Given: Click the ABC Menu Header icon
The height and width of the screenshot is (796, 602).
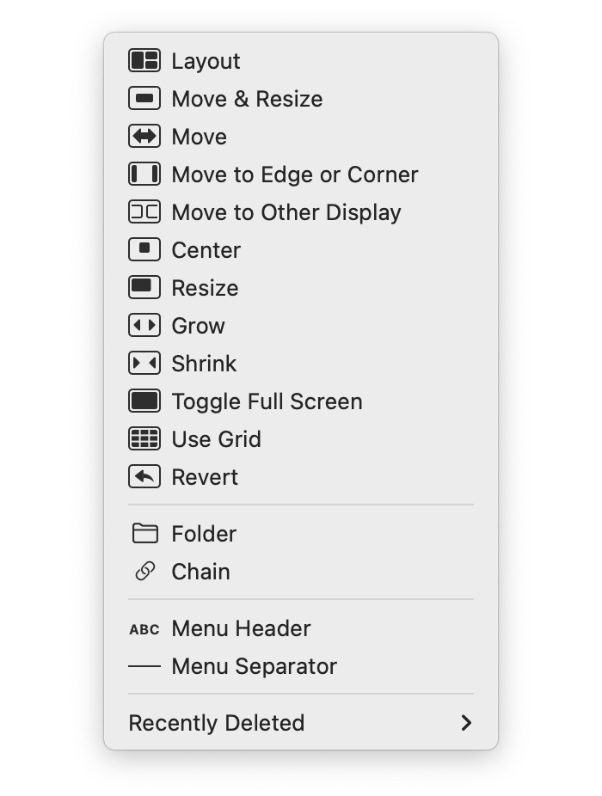Looking at the screenshot, I should [144, 629].
